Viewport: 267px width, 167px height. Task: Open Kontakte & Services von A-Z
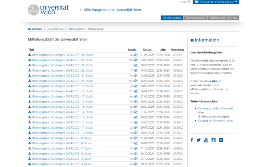point(216,2)
